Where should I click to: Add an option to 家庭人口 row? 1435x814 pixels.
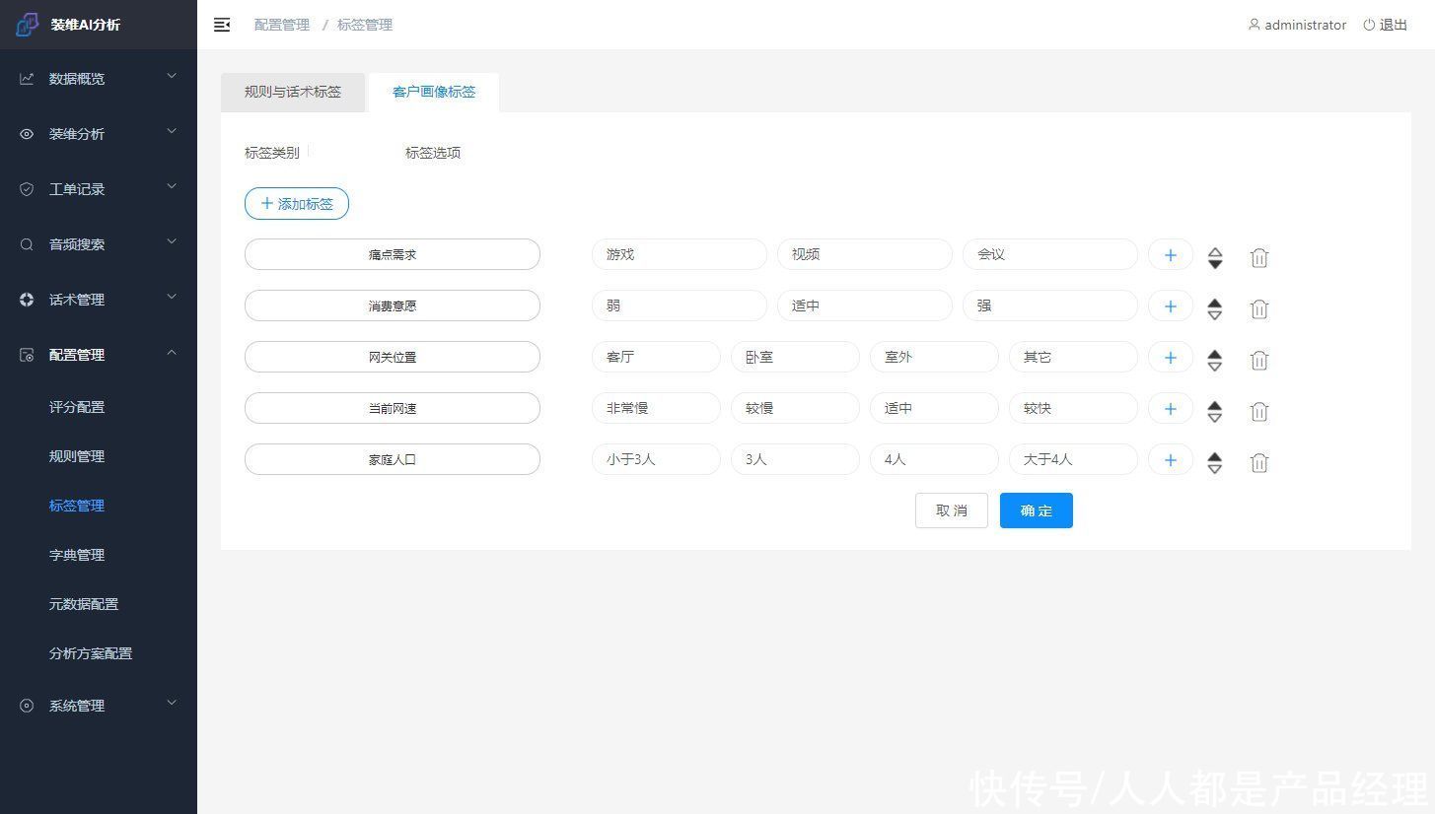coord(1171,459)
